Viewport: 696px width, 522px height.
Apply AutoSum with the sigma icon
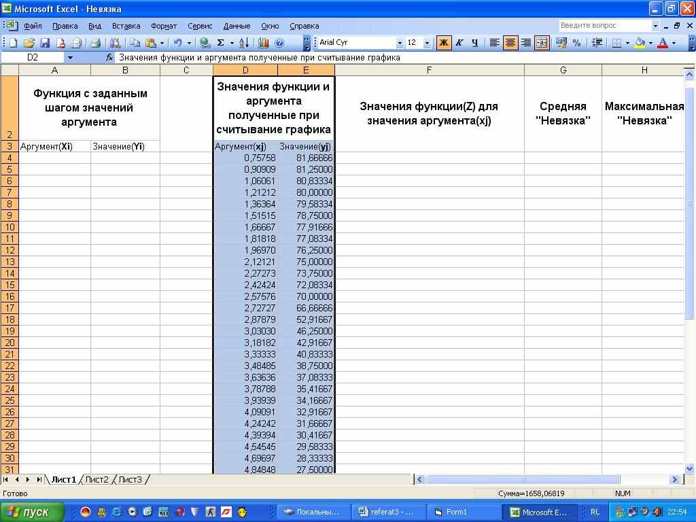tap(221, 43)
